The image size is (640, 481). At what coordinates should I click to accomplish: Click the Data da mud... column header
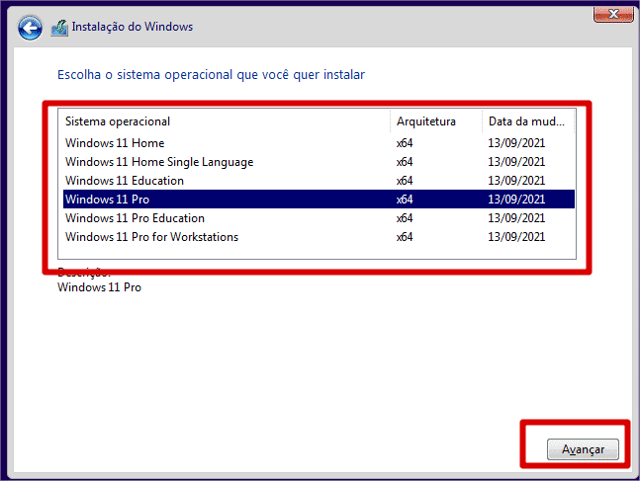(x=528, y=121)
